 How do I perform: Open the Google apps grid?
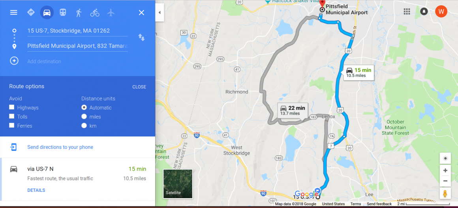click(407, 11)
